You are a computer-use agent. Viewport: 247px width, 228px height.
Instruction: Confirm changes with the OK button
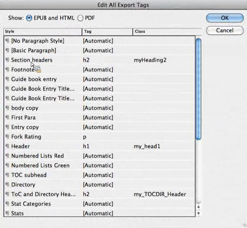[225, 18]
